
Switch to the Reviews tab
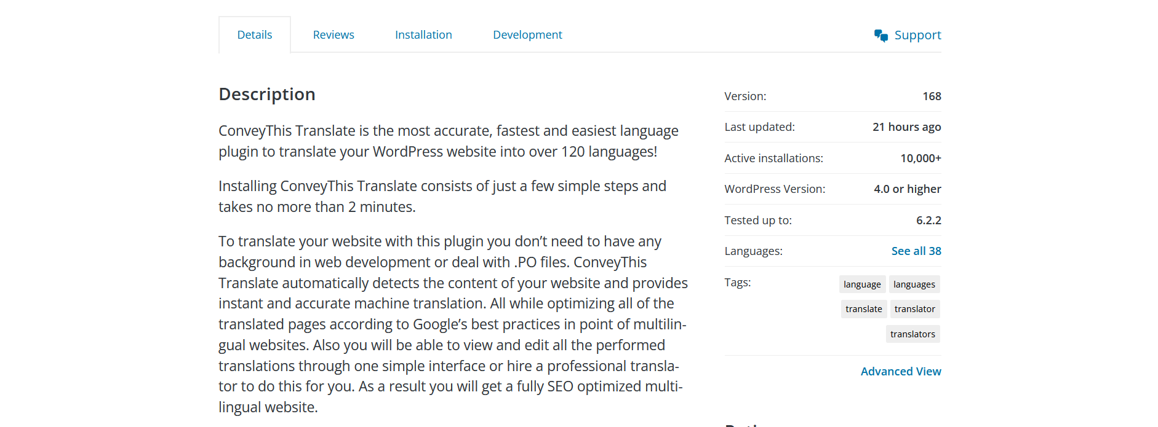click(333, 35)
